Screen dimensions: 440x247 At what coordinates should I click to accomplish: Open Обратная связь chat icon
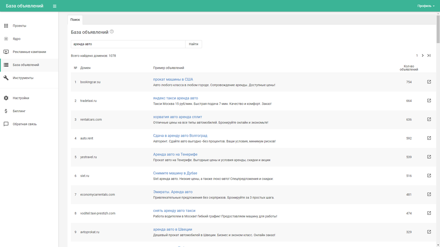pyautogui.click(x=6, y=124)
